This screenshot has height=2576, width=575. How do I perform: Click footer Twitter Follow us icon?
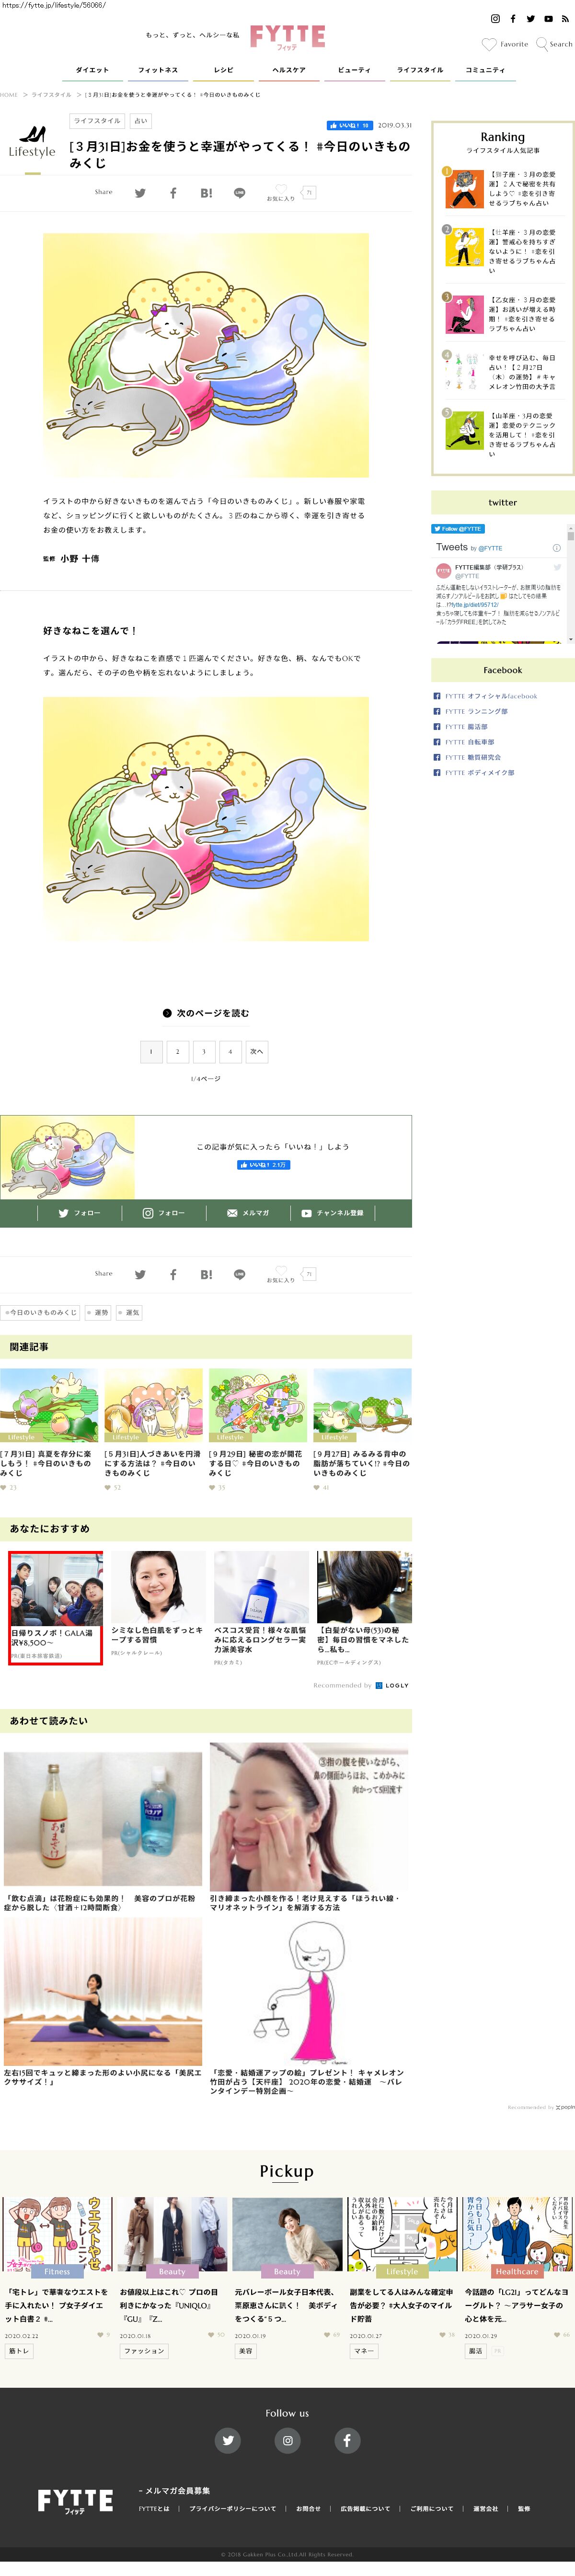228,2440
